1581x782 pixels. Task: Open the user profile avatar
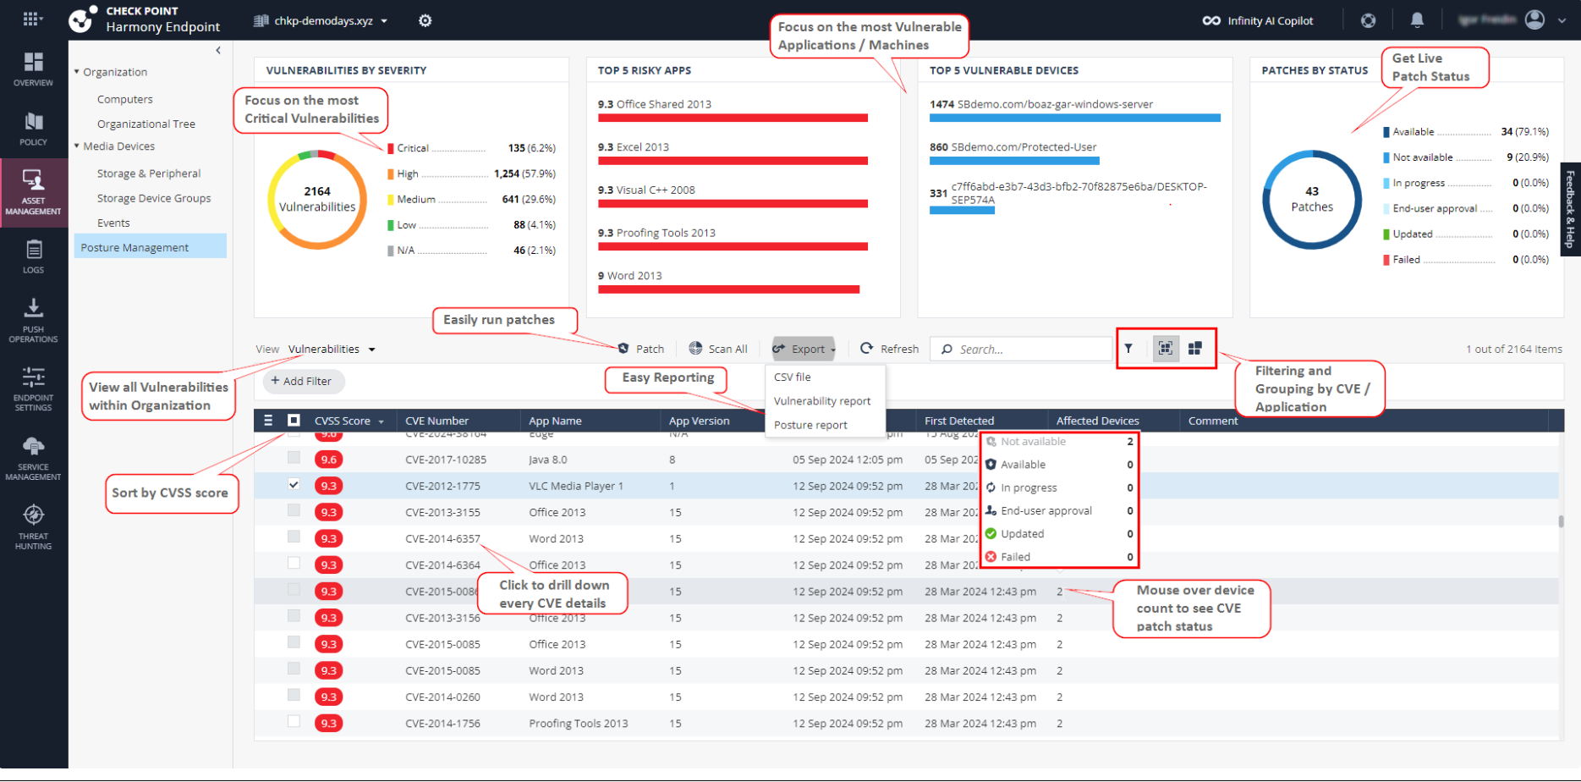1535,19
